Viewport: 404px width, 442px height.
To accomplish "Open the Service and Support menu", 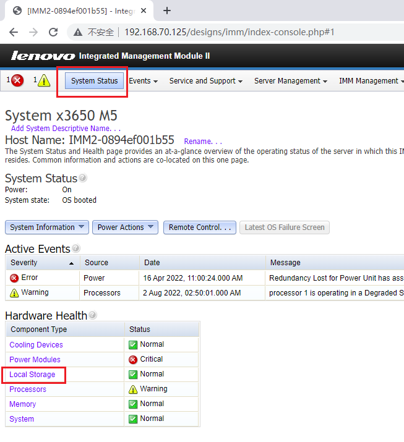I will pos(205,81).
